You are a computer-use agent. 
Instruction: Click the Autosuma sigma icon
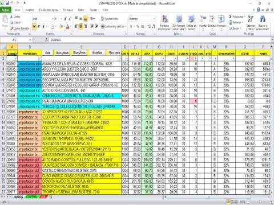pos(231,17)
